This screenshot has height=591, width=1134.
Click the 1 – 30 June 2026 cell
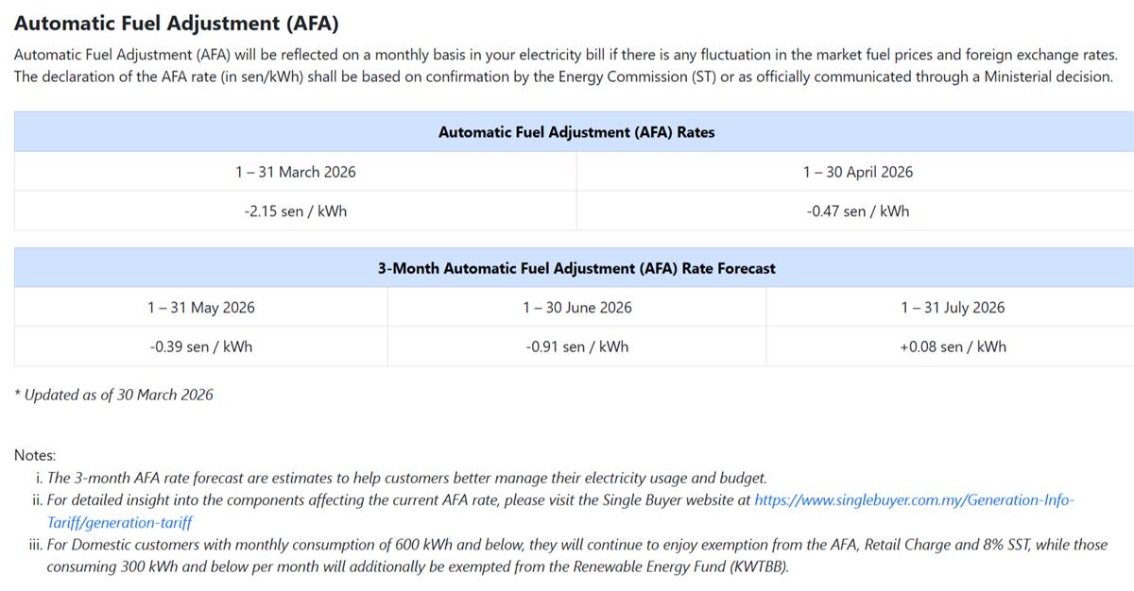click(576, 308)
